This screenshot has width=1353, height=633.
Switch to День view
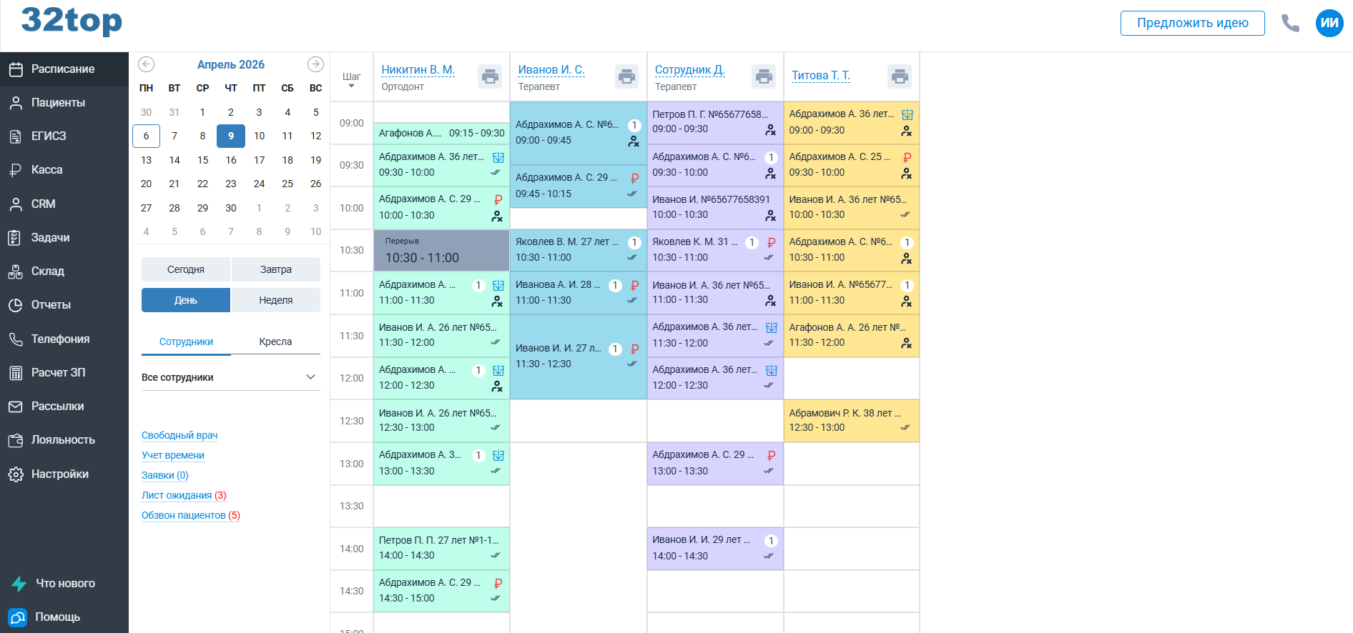(186, 300)
